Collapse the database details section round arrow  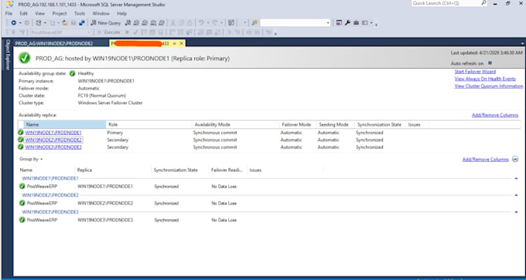515,160
